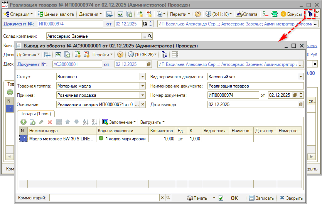Open the Заполнение menu
Image resolution: width=322 pixels, height=204 pixels.
[x=119, y=122]
